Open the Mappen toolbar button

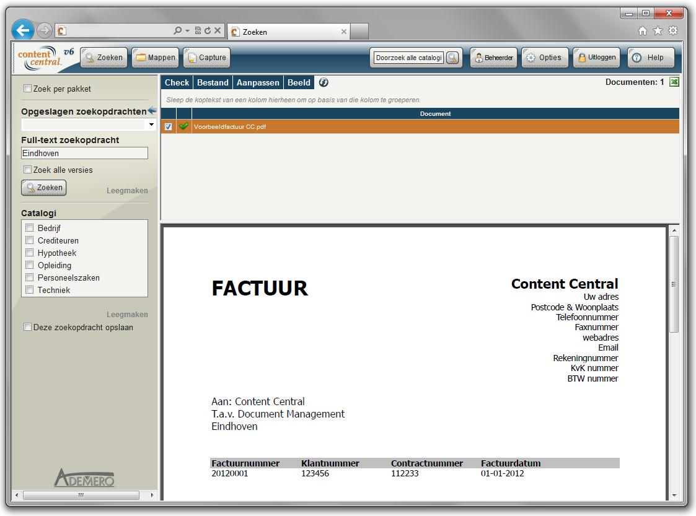pyautogui.click(x=156, y=58)
